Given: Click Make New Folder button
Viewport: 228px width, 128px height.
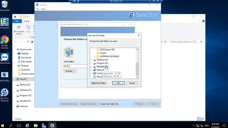Looking at the screenshot, I should 98,83.
